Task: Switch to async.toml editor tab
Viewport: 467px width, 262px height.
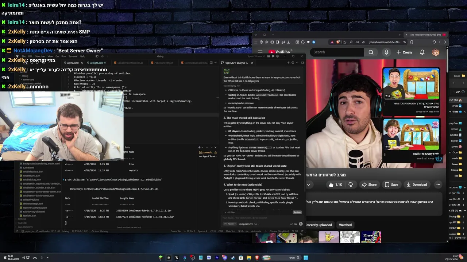Action: 72,63
